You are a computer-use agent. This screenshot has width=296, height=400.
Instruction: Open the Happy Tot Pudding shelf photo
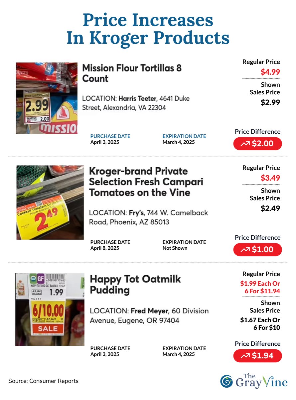coord(50,309)
